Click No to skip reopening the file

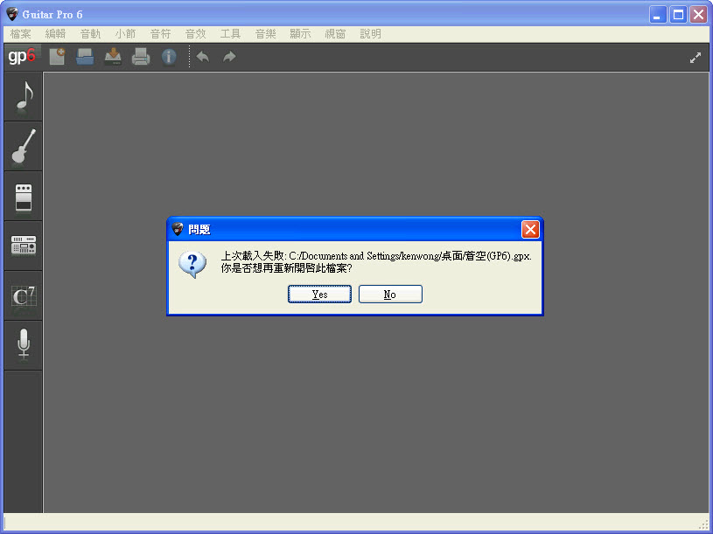[390, 295]
